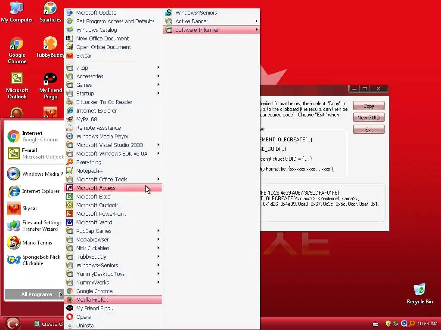
Task: Open Internet Explorer in All Programs
Action: pos(113,110)
